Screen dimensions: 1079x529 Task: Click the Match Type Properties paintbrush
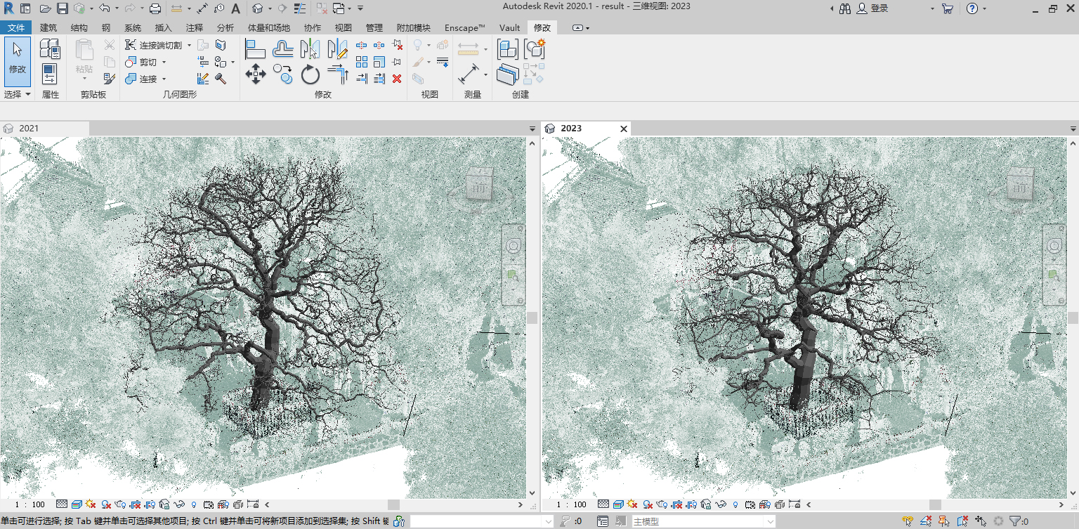pyautogui.click(x=110, y=79)
